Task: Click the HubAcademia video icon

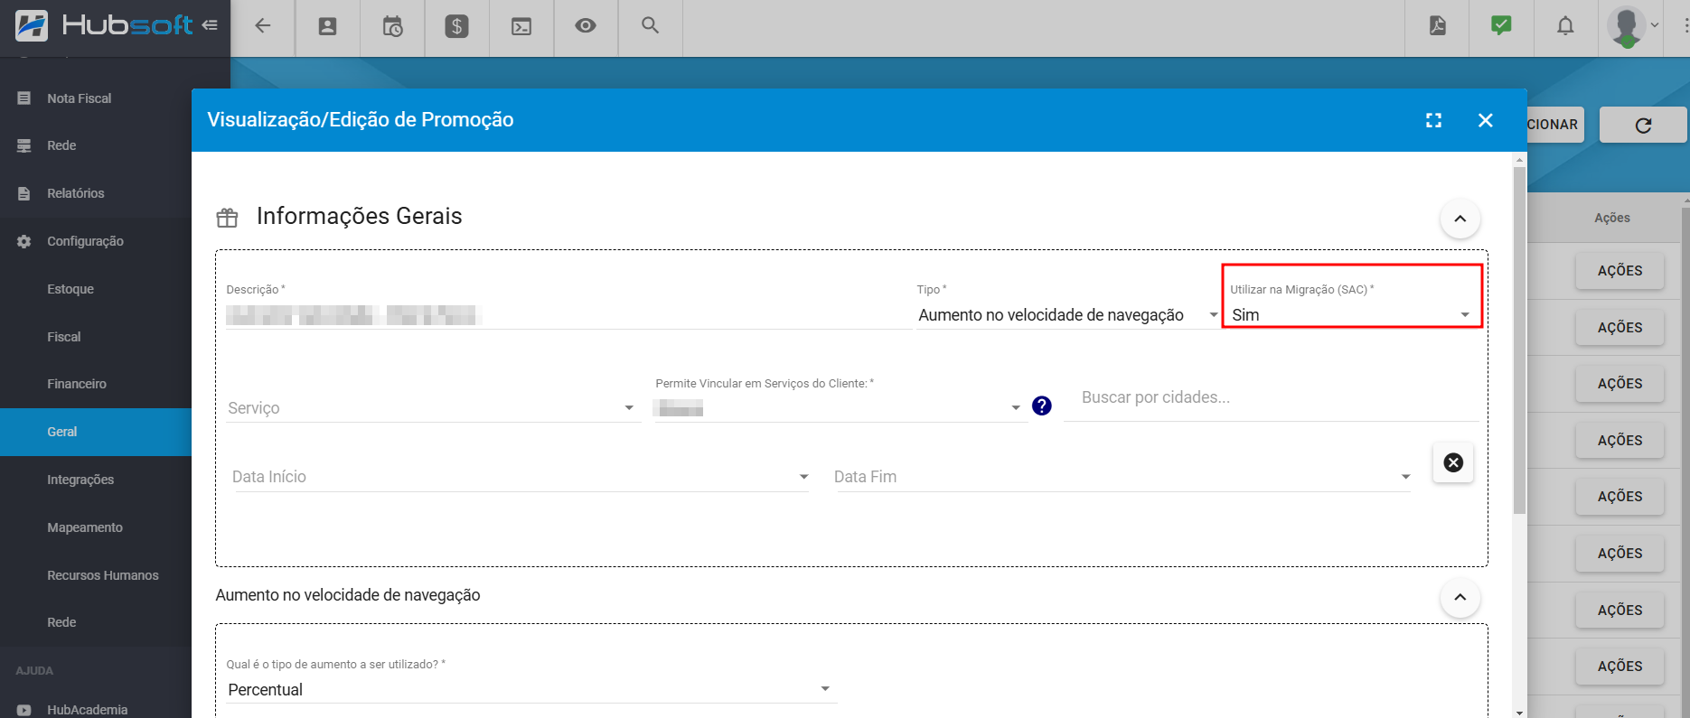Action: click(23, 710)
